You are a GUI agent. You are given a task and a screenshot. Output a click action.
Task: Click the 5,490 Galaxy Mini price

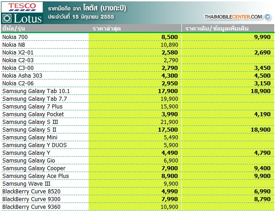pyautogui.click(x=171, y=138)
